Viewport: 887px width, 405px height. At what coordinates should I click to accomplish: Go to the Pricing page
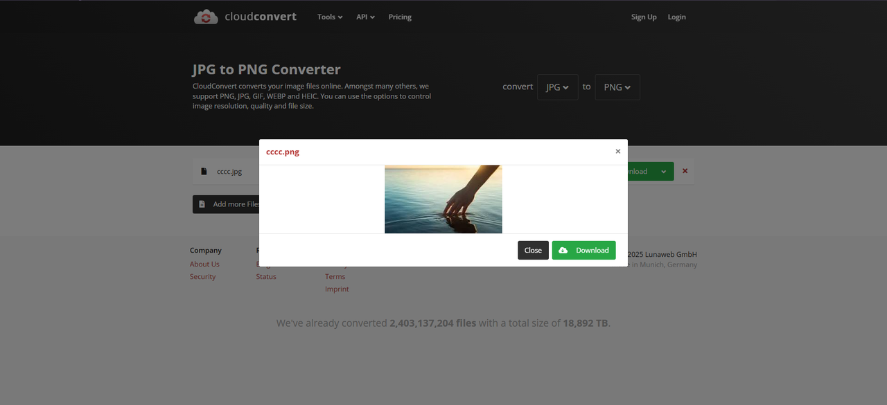coord(400,17)
